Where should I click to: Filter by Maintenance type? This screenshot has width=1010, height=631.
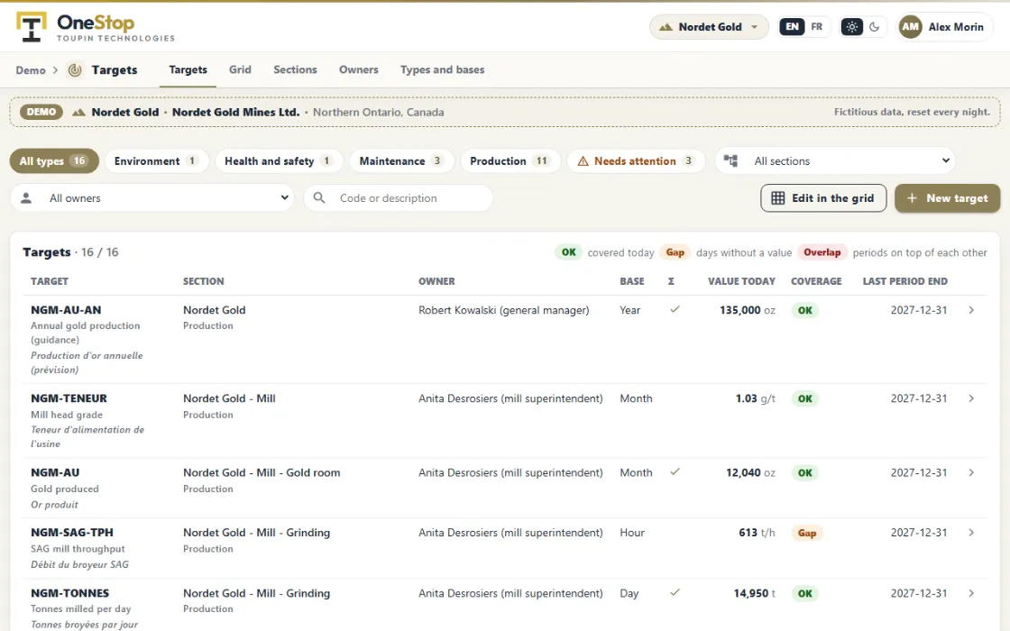[401, 161]
